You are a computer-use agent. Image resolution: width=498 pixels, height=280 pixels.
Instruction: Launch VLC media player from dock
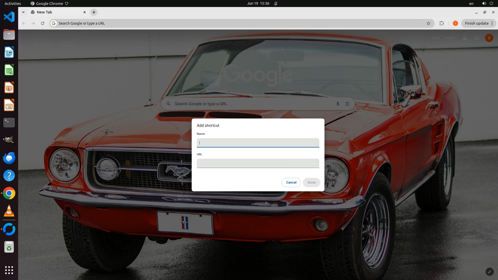(x=9, y=211)
